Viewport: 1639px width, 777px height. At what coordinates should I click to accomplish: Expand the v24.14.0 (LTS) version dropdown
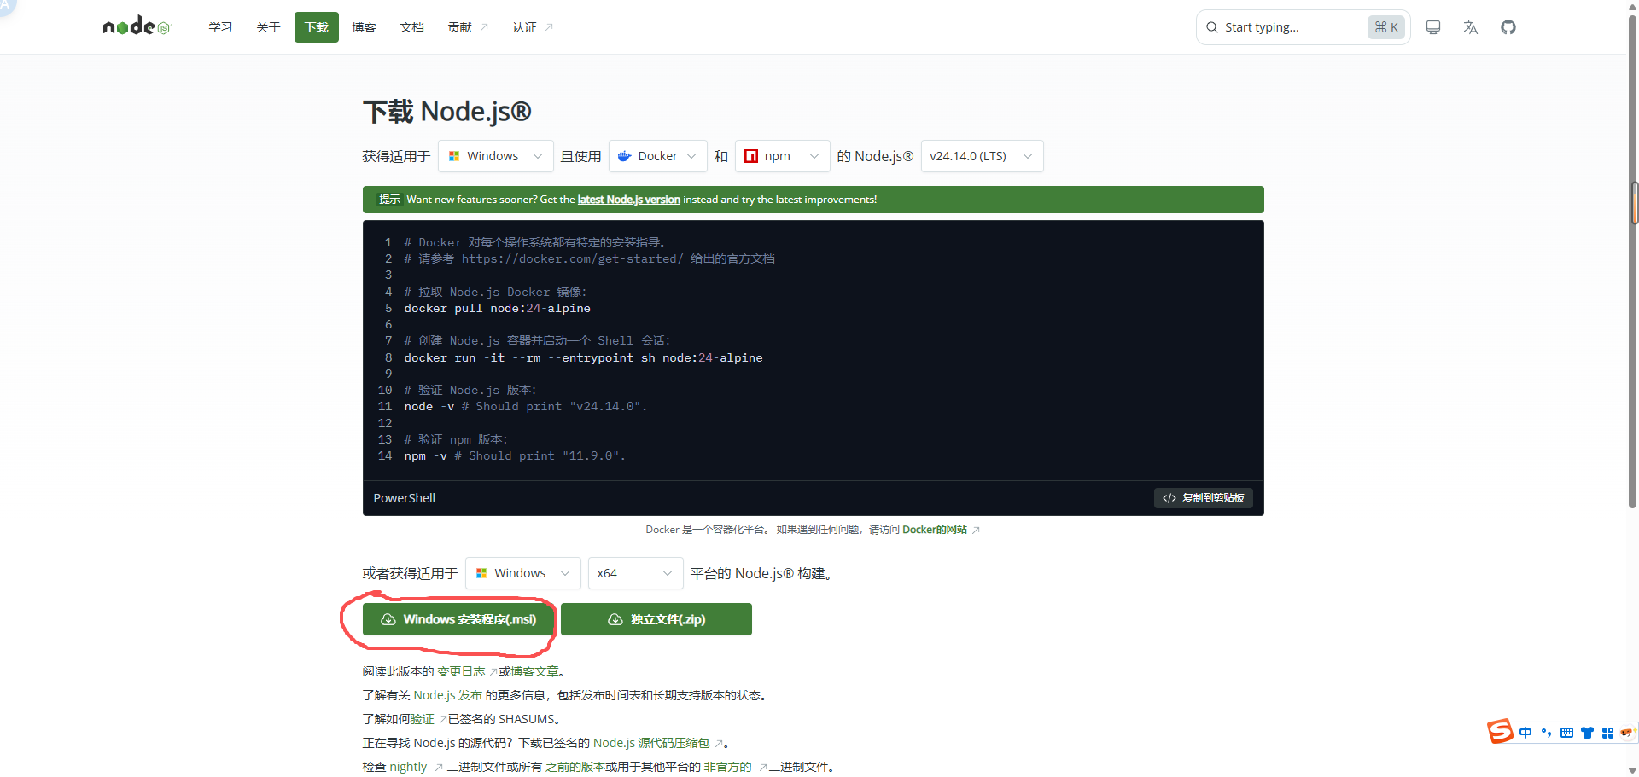pyautogui.click(x=982, y=156)
